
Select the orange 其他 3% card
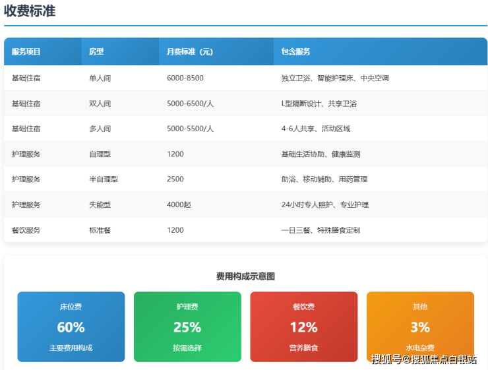pos(420,327)
